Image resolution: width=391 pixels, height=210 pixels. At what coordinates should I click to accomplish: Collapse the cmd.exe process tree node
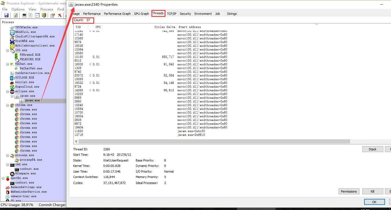click(8, 164)
